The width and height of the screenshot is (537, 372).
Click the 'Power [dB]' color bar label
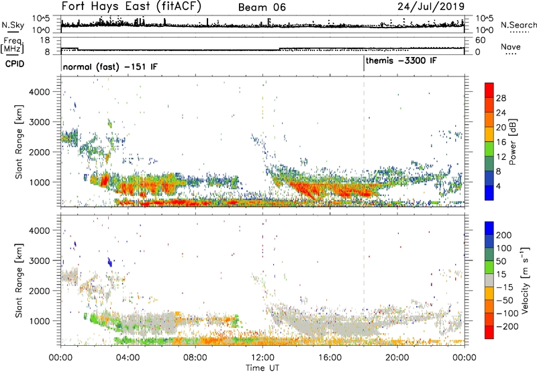(512, 142)
